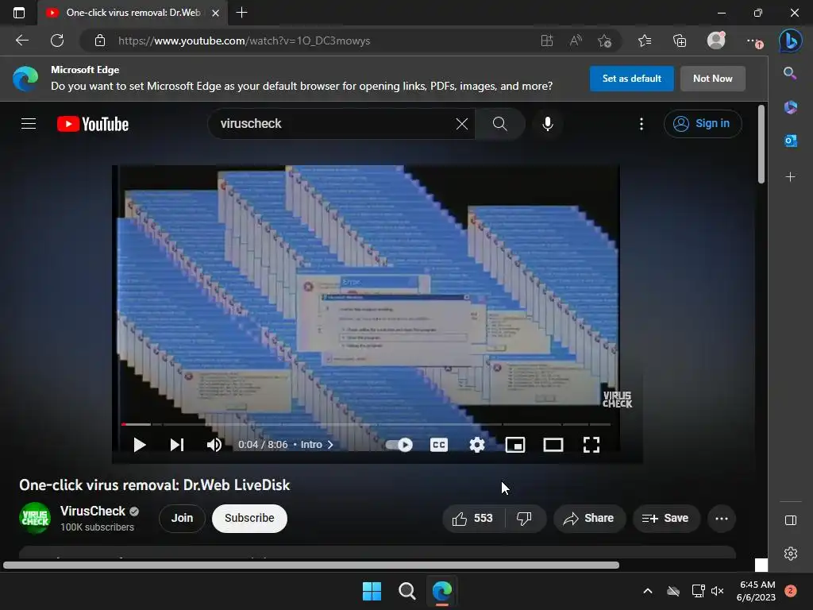Toggle closed captions CC button
The width and height of the screenshot is (813, 610).
pyautogui.click(x=438, y=445)
